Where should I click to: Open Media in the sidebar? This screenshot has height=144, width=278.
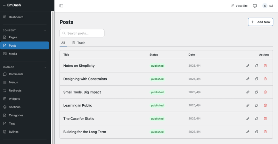(x=13, y=54)
